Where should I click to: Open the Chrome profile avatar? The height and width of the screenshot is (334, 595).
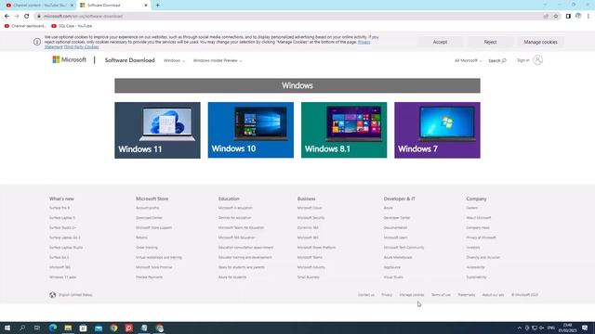pyautogui.click(x=578, y=17)
